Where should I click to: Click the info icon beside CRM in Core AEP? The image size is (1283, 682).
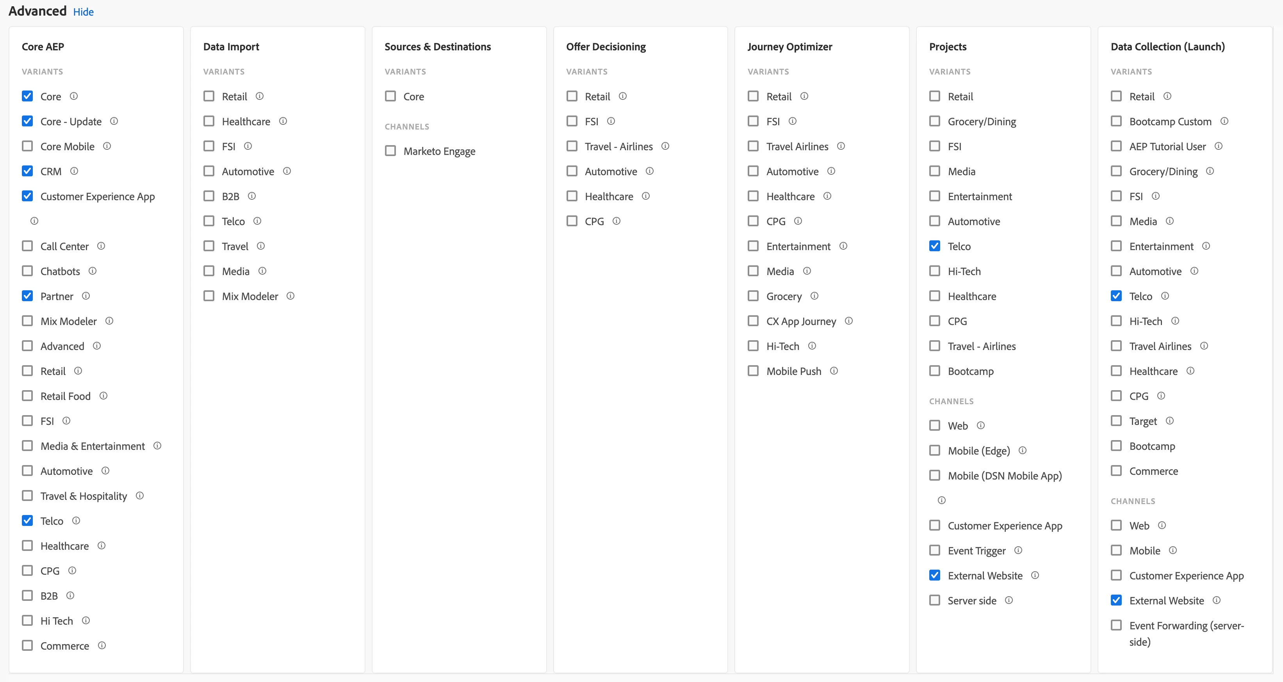74,171
